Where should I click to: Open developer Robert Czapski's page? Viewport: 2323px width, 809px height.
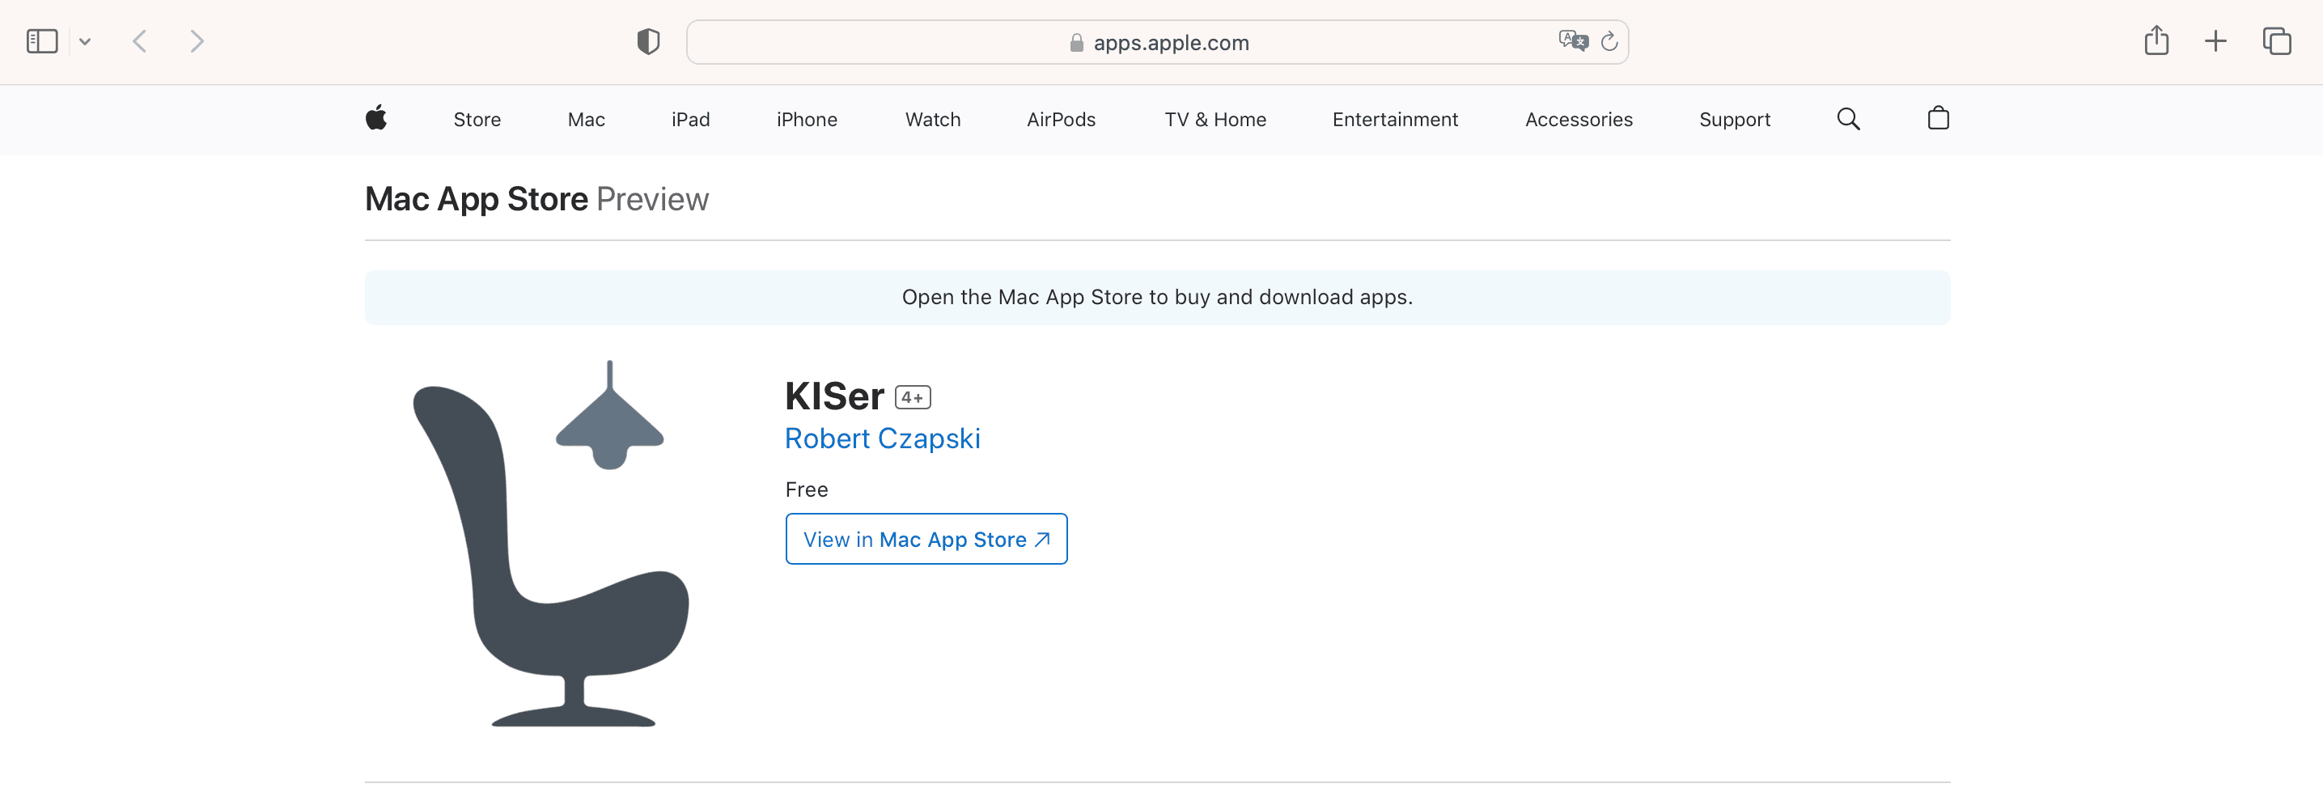tap(882, 438)
